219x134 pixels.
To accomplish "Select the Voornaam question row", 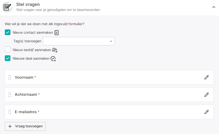I will click(109, 77).
